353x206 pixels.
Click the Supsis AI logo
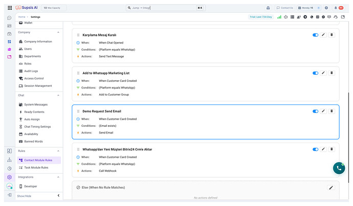(26, 8)
